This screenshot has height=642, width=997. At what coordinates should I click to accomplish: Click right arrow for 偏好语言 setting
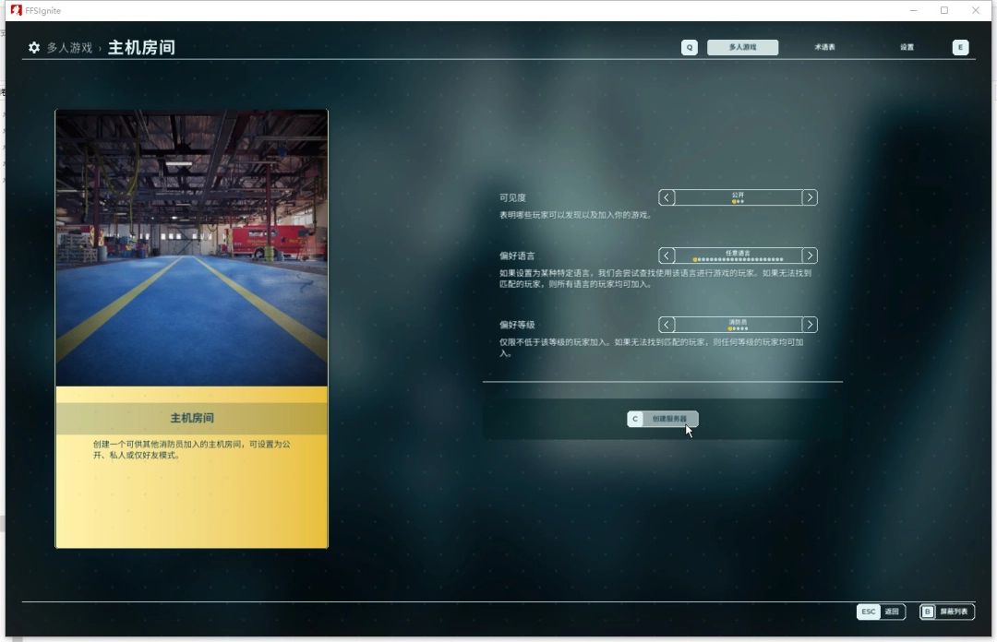coord(809,256)
